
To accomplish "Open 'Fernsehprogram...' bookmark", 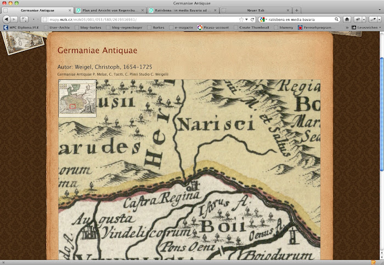I will 315,27.
